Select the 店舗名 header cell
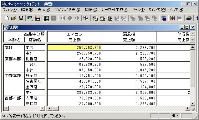Screen dimensions: 199x120 [x=35, y=40]
